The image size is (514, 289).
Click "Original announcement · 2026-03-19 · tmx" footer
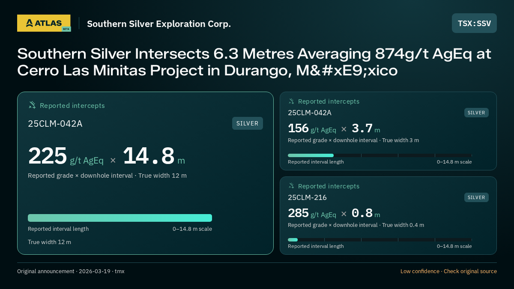pyautogui.click(x=71, y=271)
